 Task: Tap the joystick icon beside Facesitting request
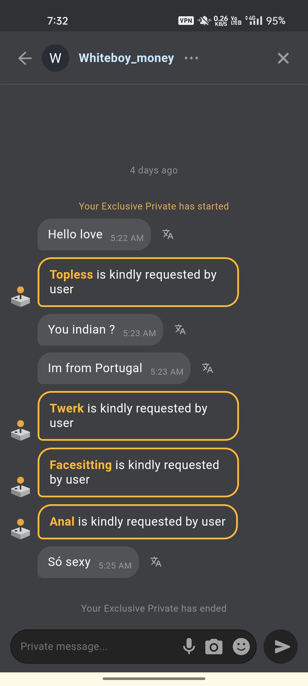[x=21, y=487]
